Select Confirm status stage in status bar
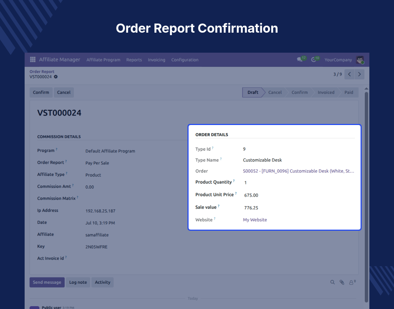Image resolution: width=394 pixels, height=309 pixels. coord(299,92)
